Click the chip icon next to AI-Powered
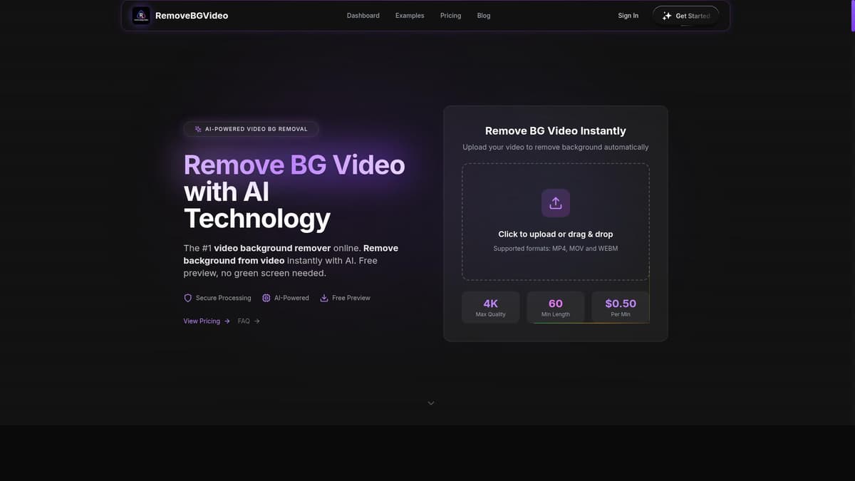This screenshot has width=855, height=481. click(x=266, y=298)
